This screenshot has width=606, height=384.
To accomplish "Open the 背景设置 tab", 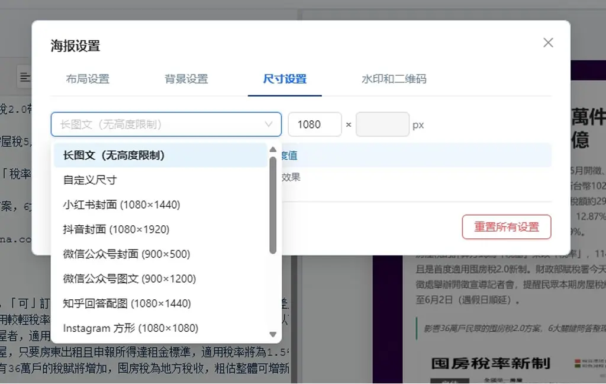I will click(186, 79).
